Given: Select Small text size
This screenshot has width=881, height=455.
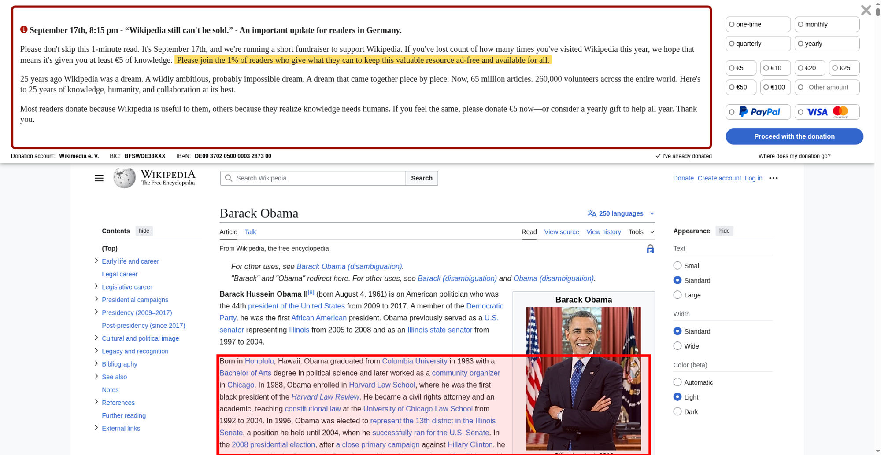Looking at the screenshot, I should (677, 265).
